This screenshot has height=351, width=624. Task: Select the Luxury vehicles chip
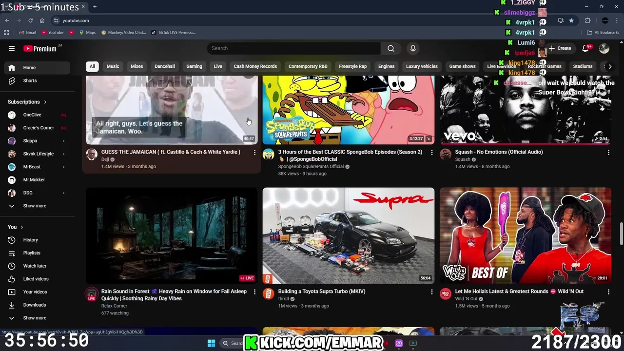tap(422, 66)
